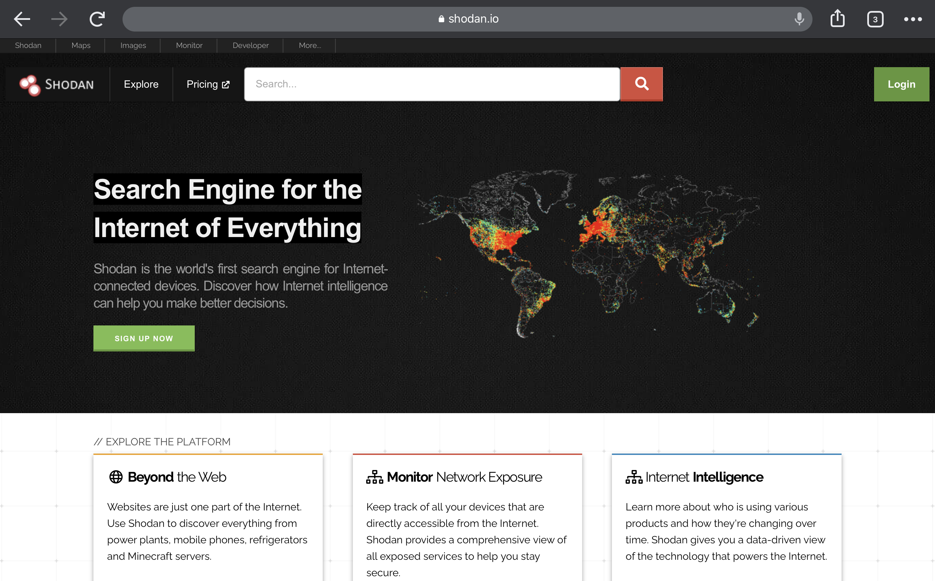Click the world heat map image
935x581 pixels.
pos(588,254)
